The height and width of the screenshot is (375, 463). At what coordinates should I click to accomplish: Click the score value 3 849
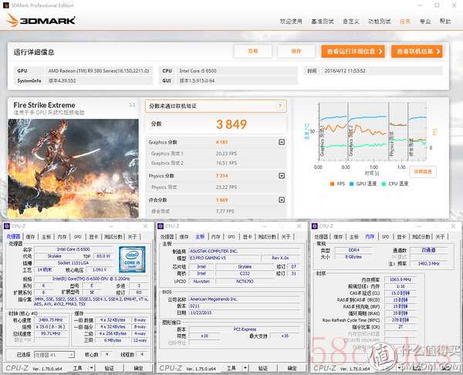pyautogui.click(x=231, y=124)
